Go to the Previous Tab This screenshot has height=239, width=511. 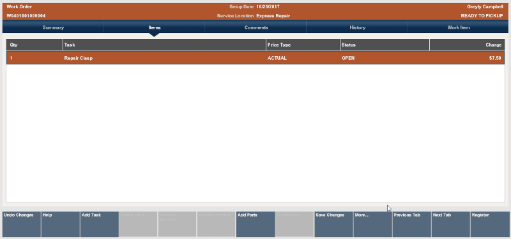tap(411, 224)
